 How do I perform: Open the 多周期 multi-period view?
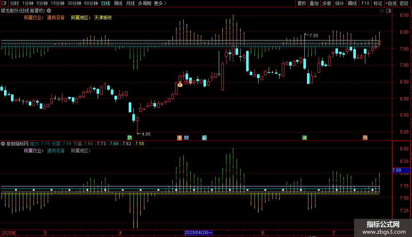click(x=144, y=3)
